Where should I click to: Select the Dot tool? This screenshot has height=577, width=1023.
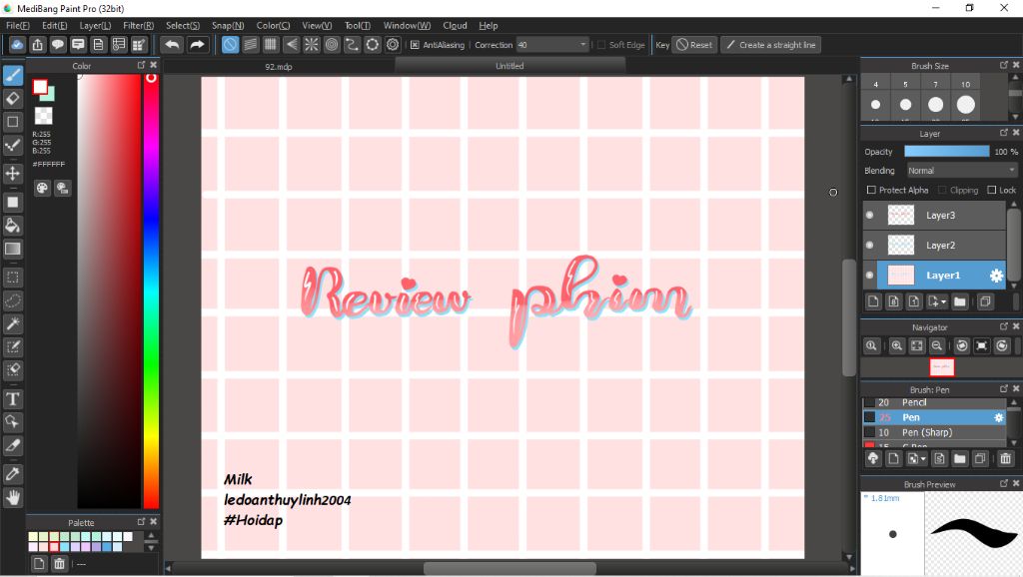(12, 146)
